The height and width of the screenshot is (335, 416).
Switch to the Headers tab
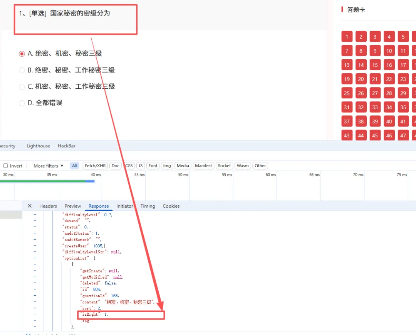click(x=48, y=206)
